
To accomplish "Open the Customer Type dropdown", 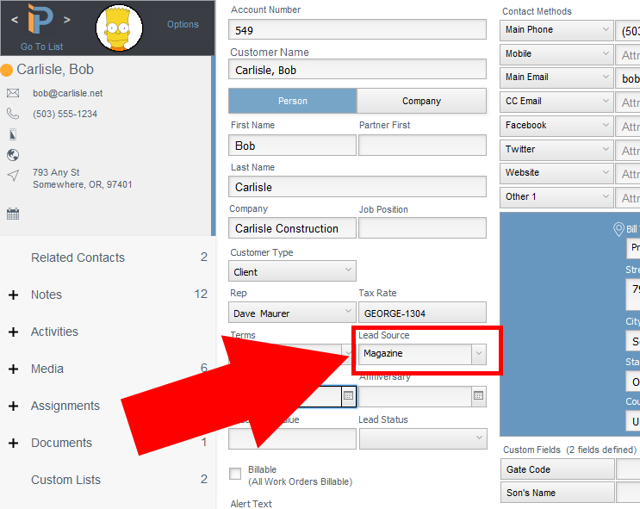I will [x=292, y=271].
